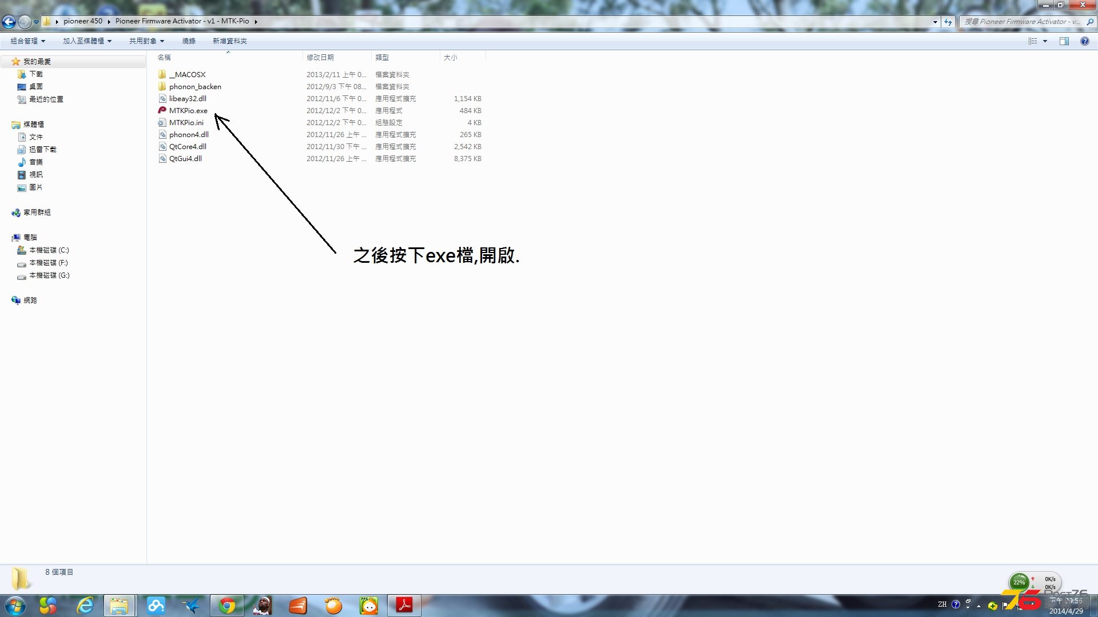Select the __MACOSX folder icon
Viewport: 1098px width, 617px height.
point(162,75)
